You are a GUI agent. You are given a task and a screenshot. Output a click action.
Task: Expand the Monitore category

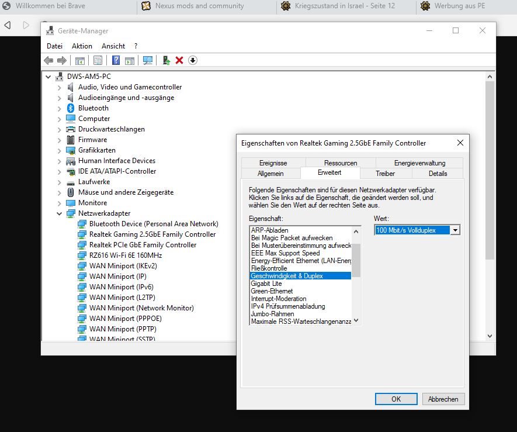click(59, 203)
